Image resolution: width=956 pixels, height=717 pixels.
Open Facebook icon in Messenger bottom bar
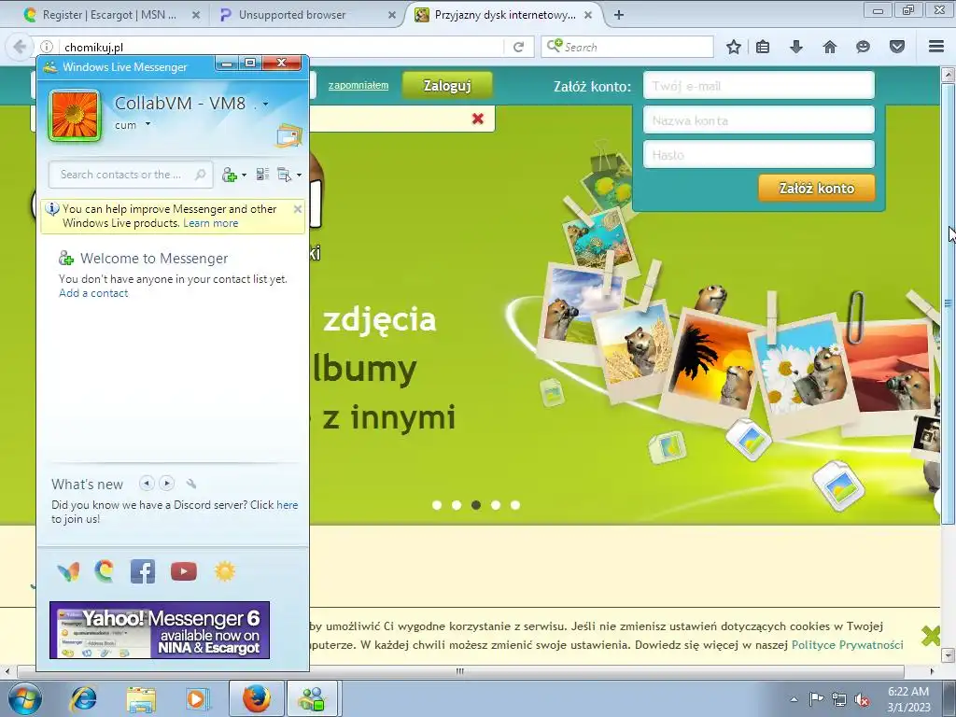coord(143,571)
